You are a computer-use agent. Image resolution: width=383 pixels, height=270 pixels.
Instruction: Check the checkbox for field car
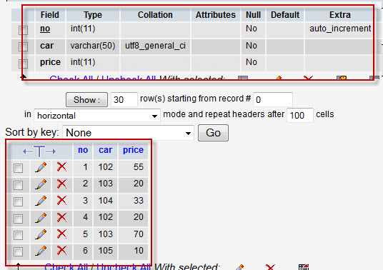[x=23, y=46]
